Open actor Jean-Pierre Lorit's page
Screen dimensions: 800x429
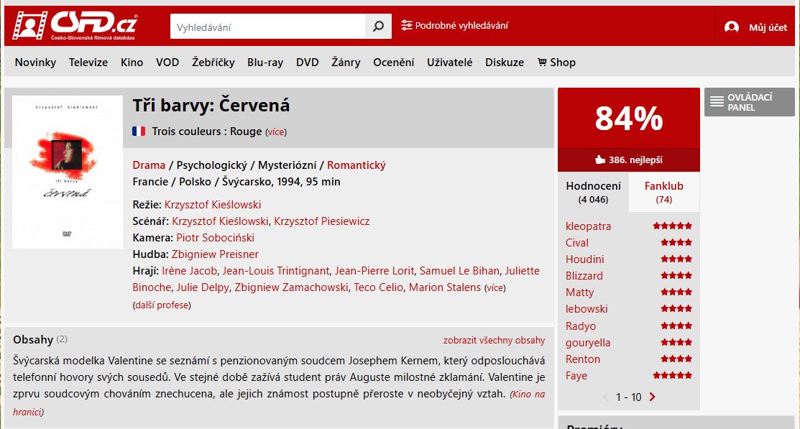click(x=374, y=271)
